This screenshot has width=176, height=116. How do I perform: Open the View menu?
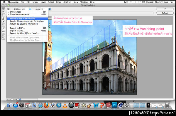pos(76,2)
